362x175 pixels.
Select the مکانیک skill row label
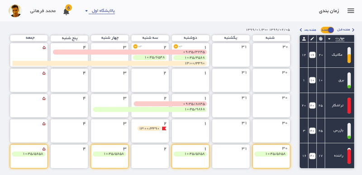(x=338, y=55)
